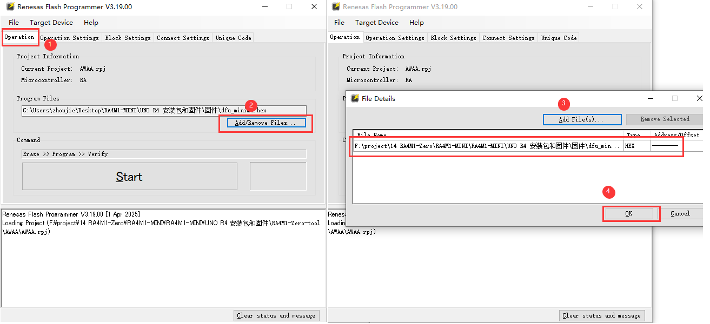Viewport: 710px width, 324px height.
Task: Switch to Operation Settings tab in left window
Action: click(69, 38)
